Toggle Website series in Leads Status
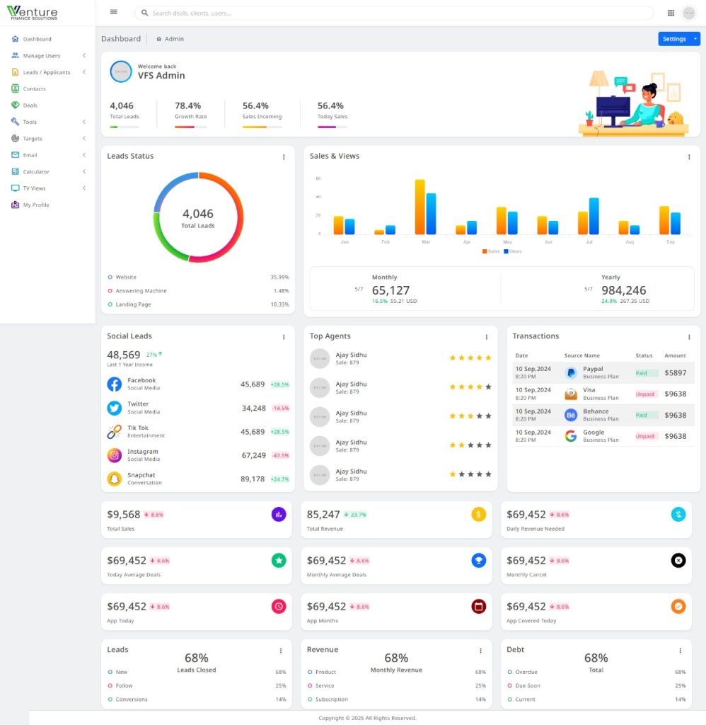The image size is (706, 725). click(x=125, y=278)
